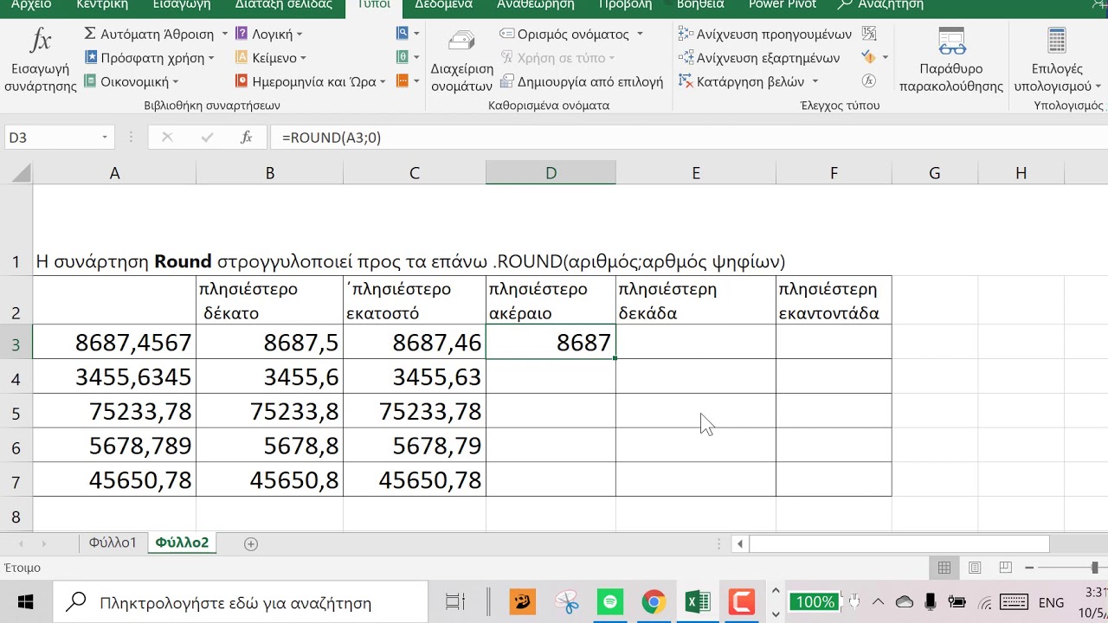Select cell D3 with value 8687

click(551, 343)
